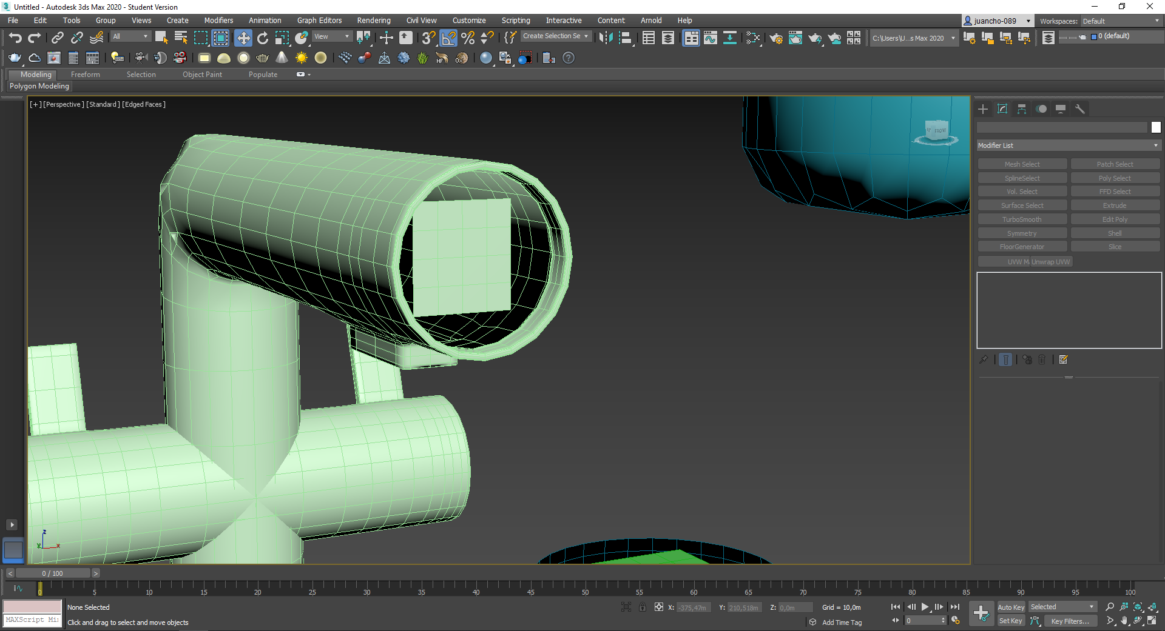Screen dimensions: 1165x631
Task: Click the sun light icon in second toolbar
Action: click(x=302, y=58)
